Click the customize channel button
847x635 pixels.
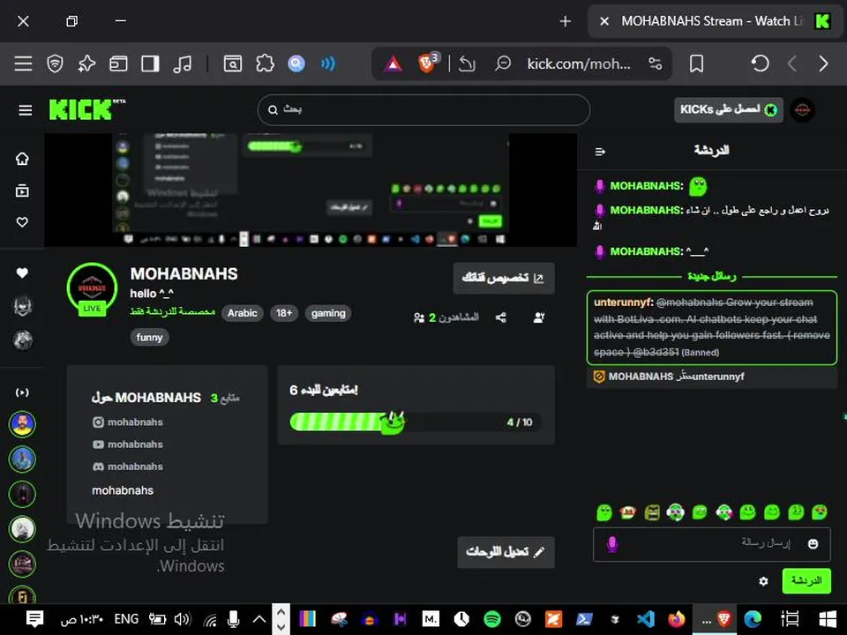click(x=504, y=278)
